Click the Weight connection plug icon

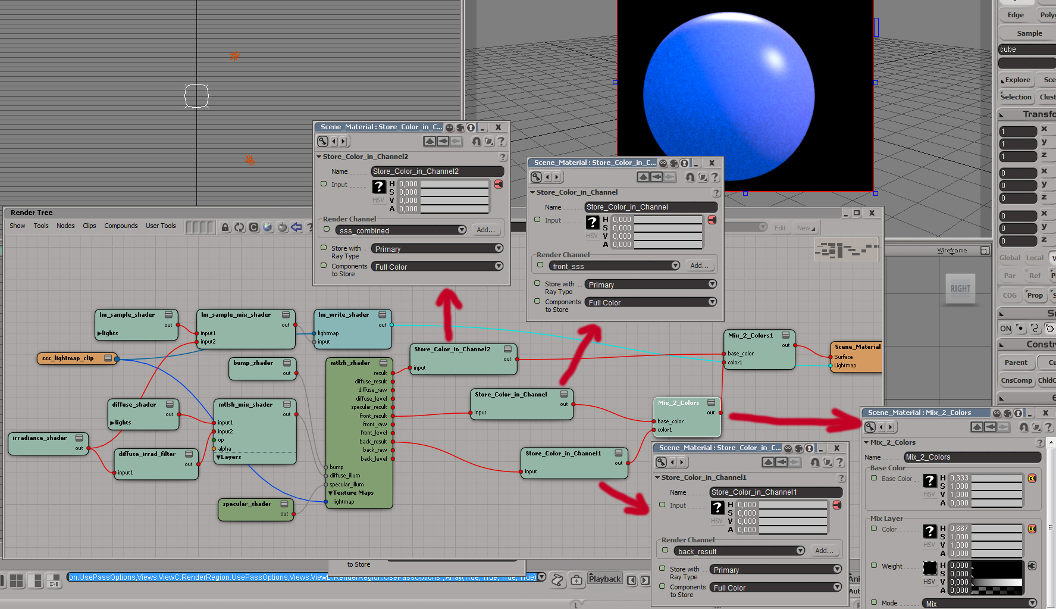[1032, 566]
